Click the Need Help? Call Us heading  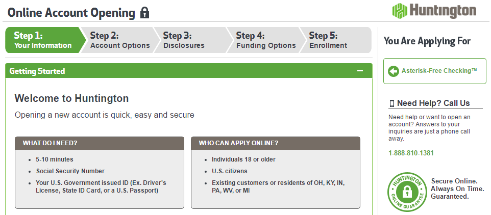click(x=433, y=103)
